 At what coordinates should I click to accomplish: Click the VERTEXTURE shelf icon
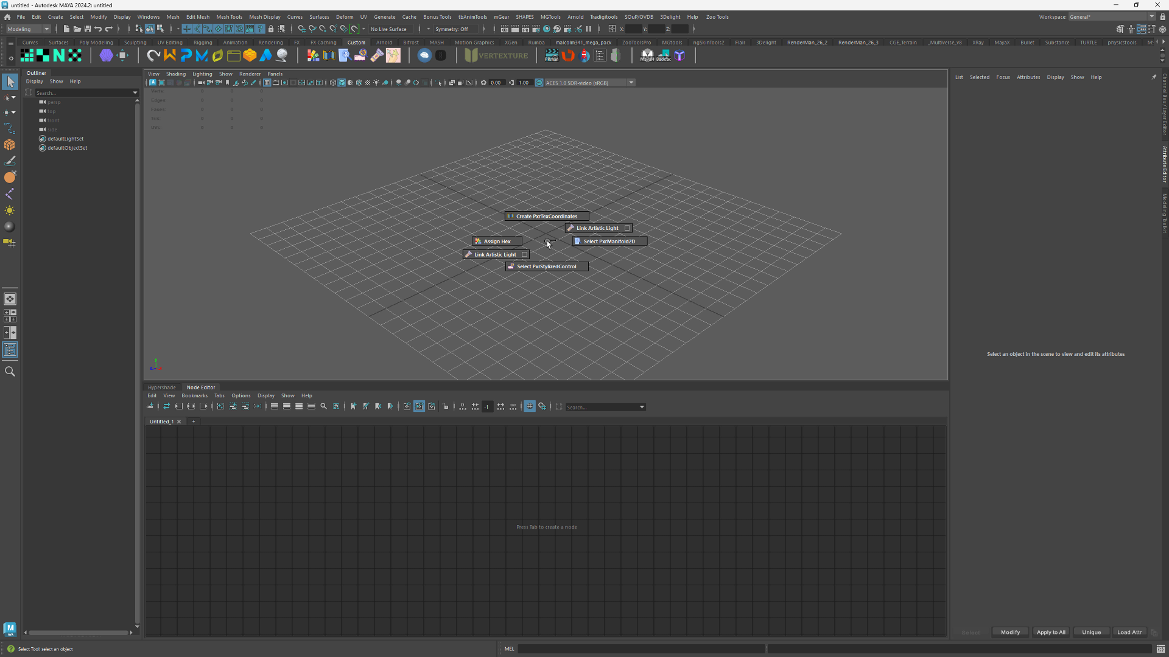[x=497, y=55]
